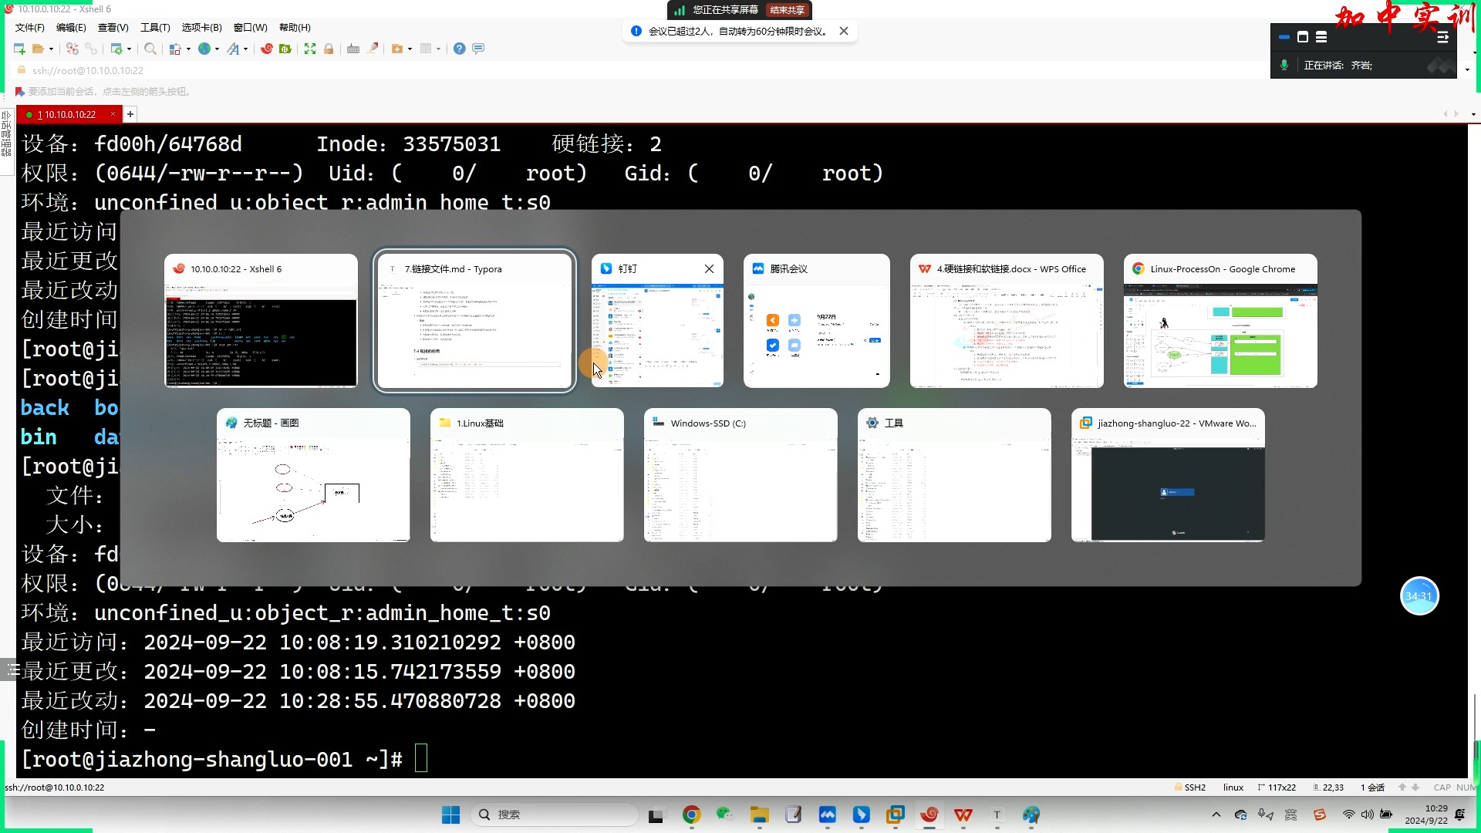Click the session Properties gear icon
This screenshot has height=833, width=1481.
116,49
